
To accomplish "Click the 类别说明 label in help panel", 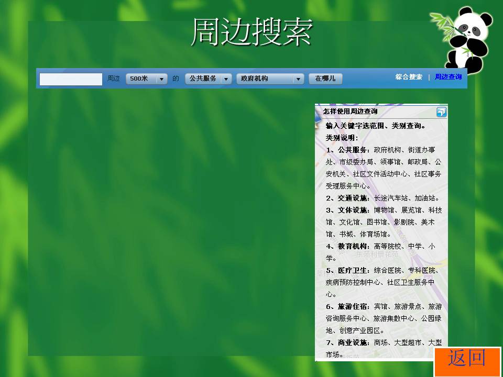I will (x=342, y=138).
